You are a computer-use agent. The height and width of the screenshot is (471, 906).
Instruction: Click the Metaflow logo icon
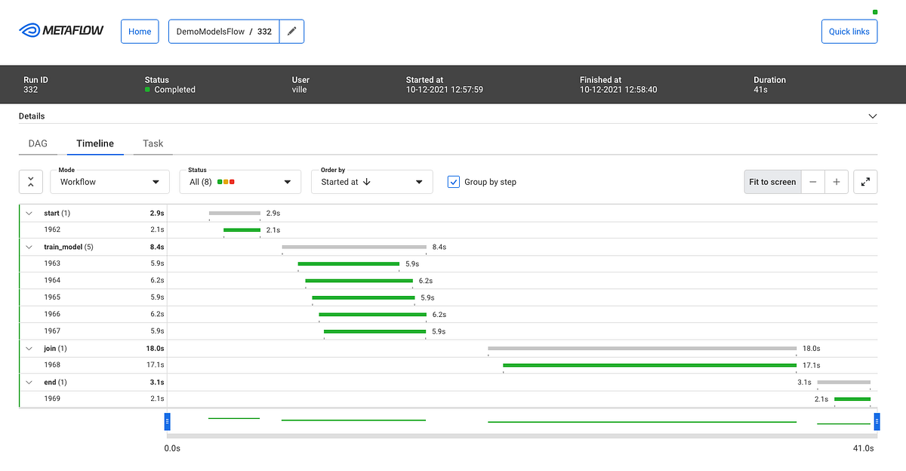pyautogui.click(x=28, y=30)
